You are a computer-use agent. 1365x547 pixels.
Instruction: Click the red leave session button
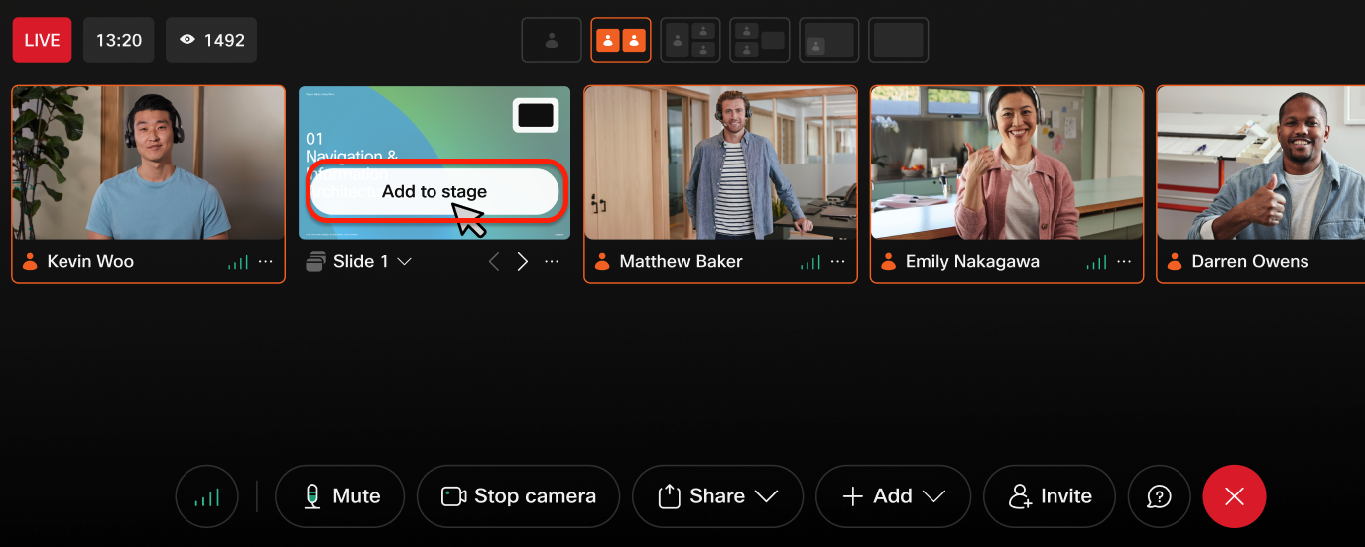[x=1234, y=496]
